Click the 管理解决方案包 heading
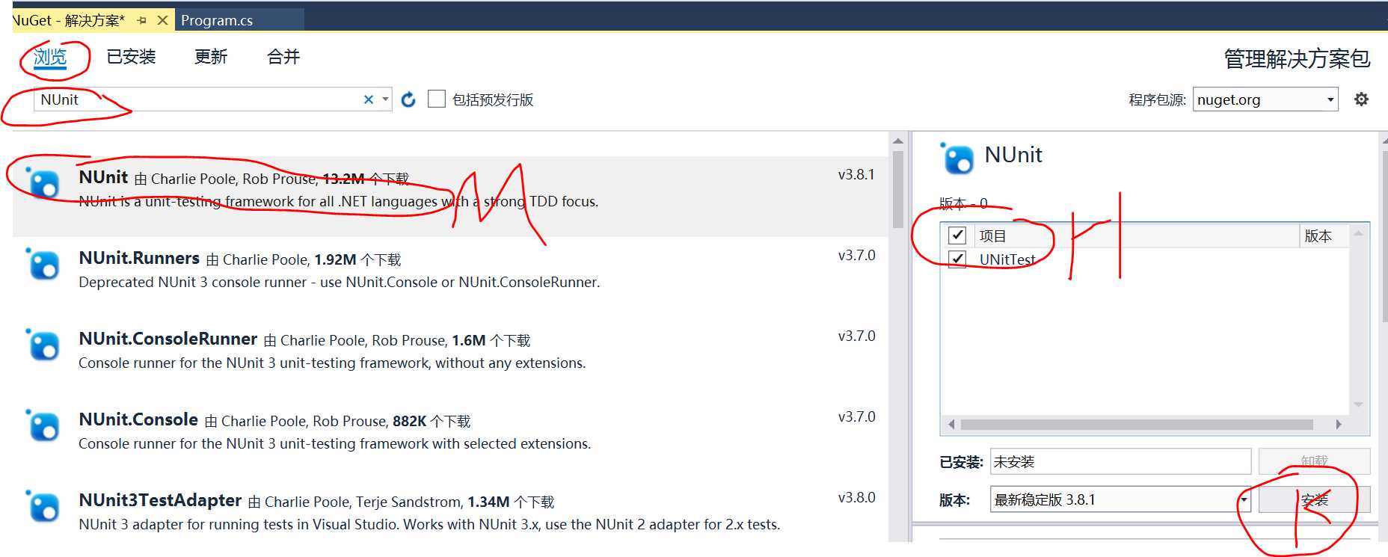 1297,58
